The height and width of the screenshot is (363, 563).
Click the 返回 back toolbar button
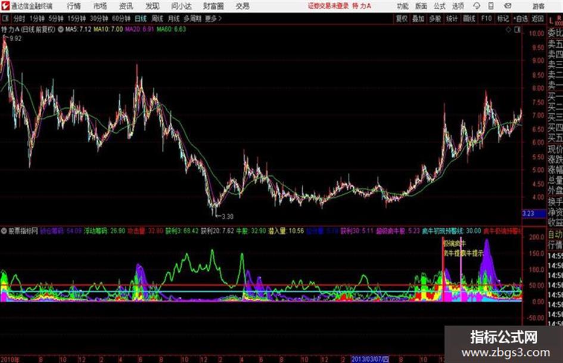[537, 18]
